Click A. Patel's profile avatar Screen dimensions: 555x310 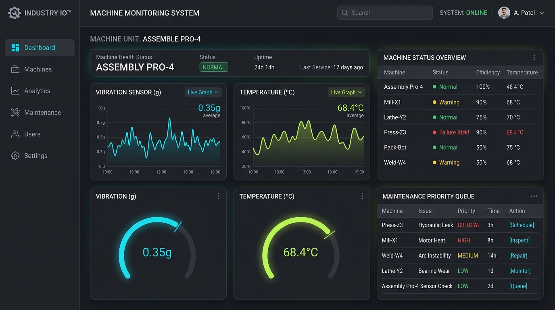pos(504,13)
